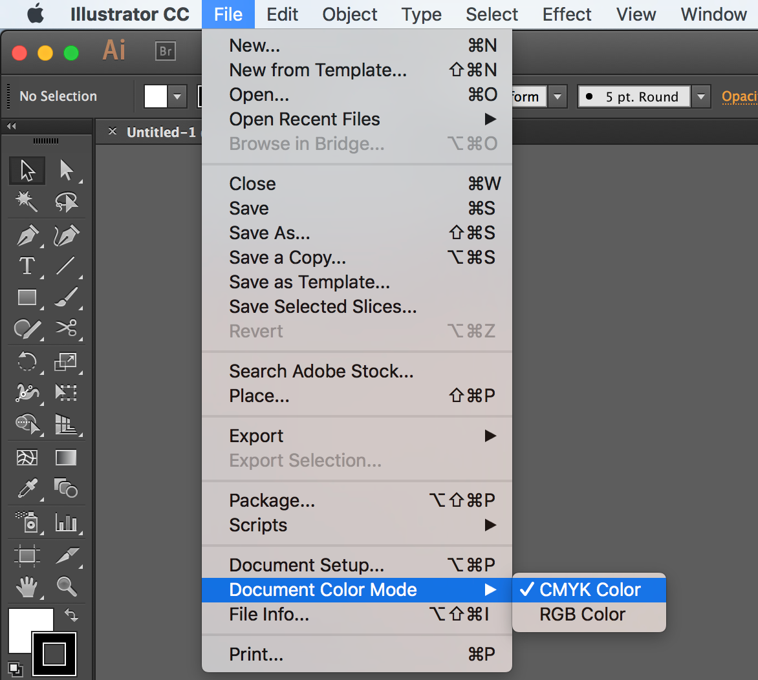Choose CMYK Color mode option

589,590
